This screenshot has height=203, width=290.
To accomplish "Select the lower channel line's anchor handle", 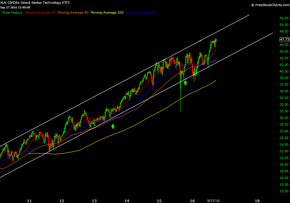I will coord(185,79).
